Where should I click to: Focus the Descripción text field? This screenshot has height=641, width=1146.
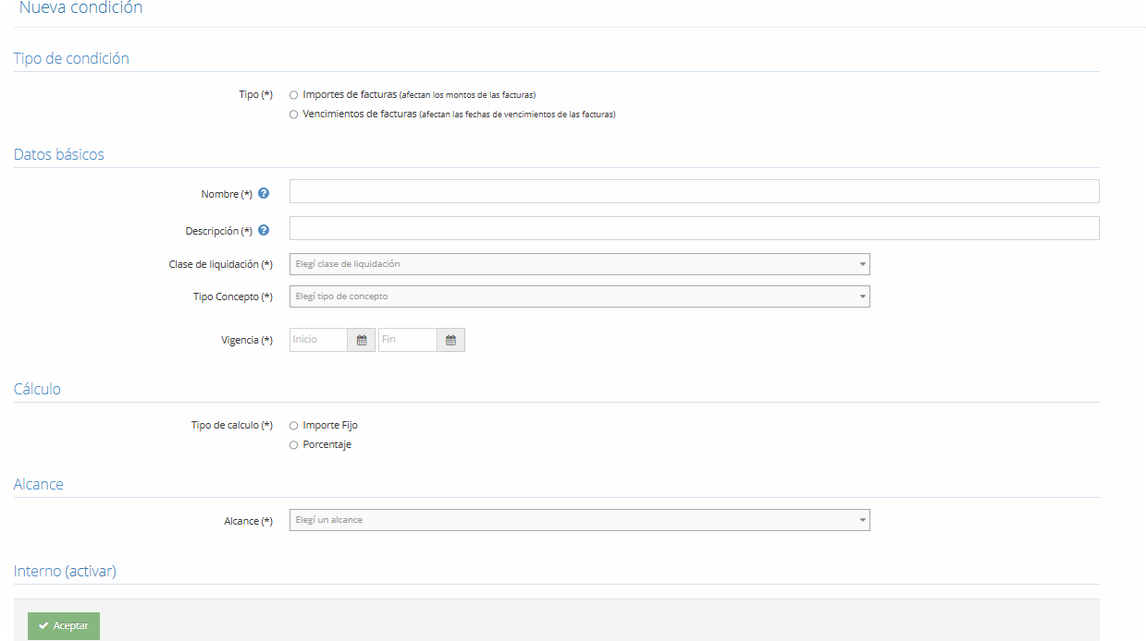(694, 228)
